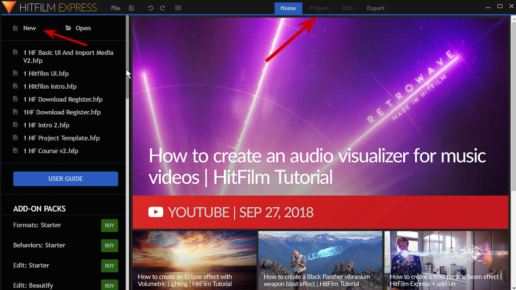
Task: Click the Edit: Beautify add-on label
Action: [33, 285]
